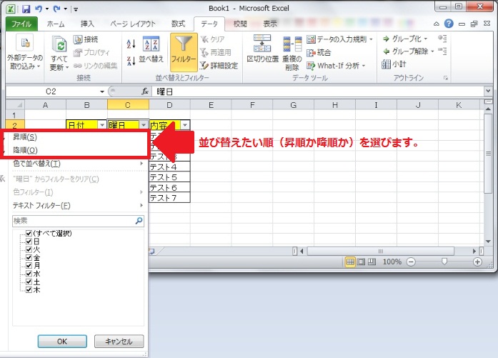Click the fx insert function icon
This screenshot has width=498, height=358.
pos(145,91)
